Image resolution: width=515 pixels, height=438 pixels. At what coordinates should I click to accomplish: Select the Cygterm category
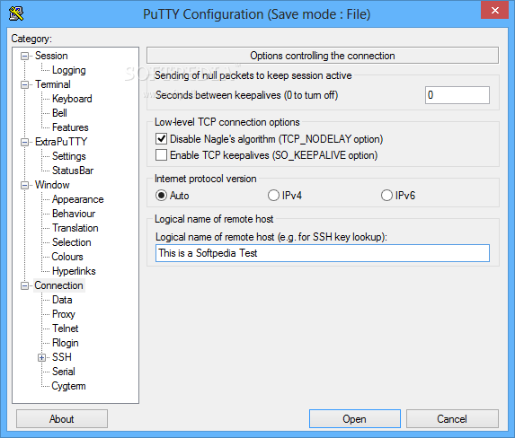point(68,386)
